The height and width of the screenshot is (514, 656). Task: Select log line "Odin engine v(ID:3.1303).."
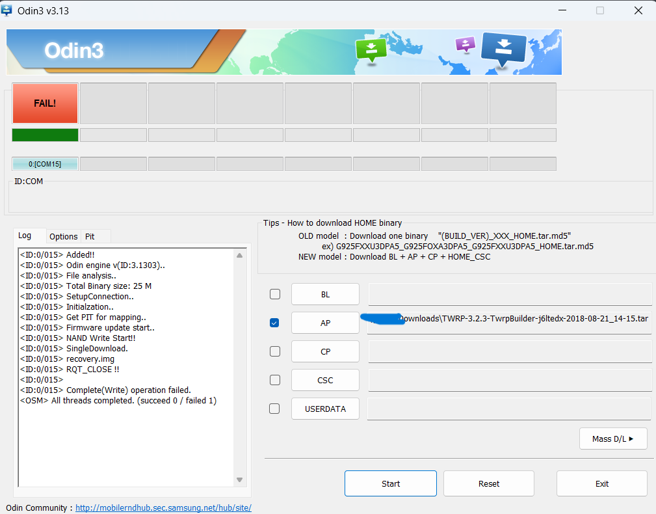tap(92, 265)
